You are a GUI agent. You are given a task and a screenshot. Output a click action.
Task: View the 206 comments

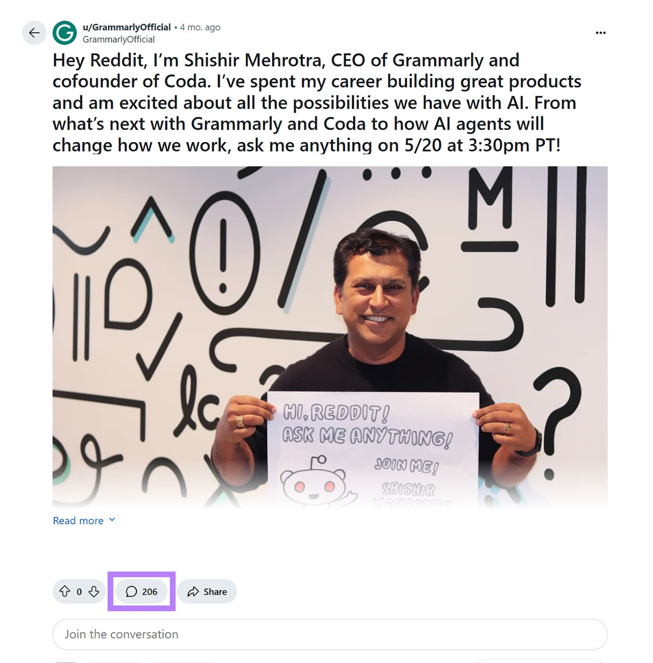pyautogui.click(x=150, y=592)
